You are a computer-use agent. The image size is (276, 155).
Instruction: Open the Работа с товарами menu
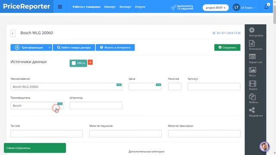tap(86, 7)
